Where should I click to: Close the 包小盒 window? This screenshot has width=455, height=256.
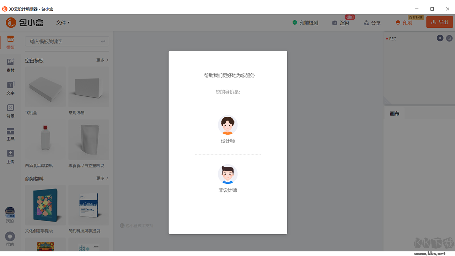(448, 9)
